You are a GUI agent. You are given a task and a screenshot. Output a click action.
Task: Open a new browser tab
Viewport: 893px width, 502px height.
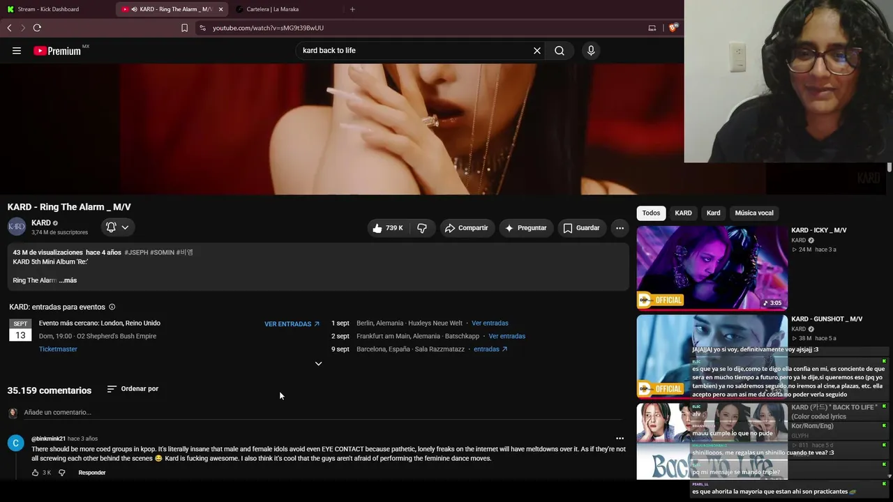point(352,9)
